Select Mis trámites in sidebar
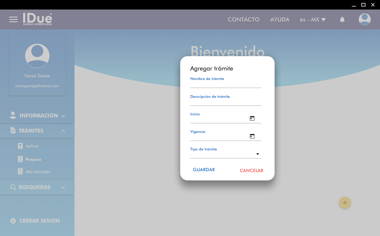The image size is (380, 236). coord(38,172)
